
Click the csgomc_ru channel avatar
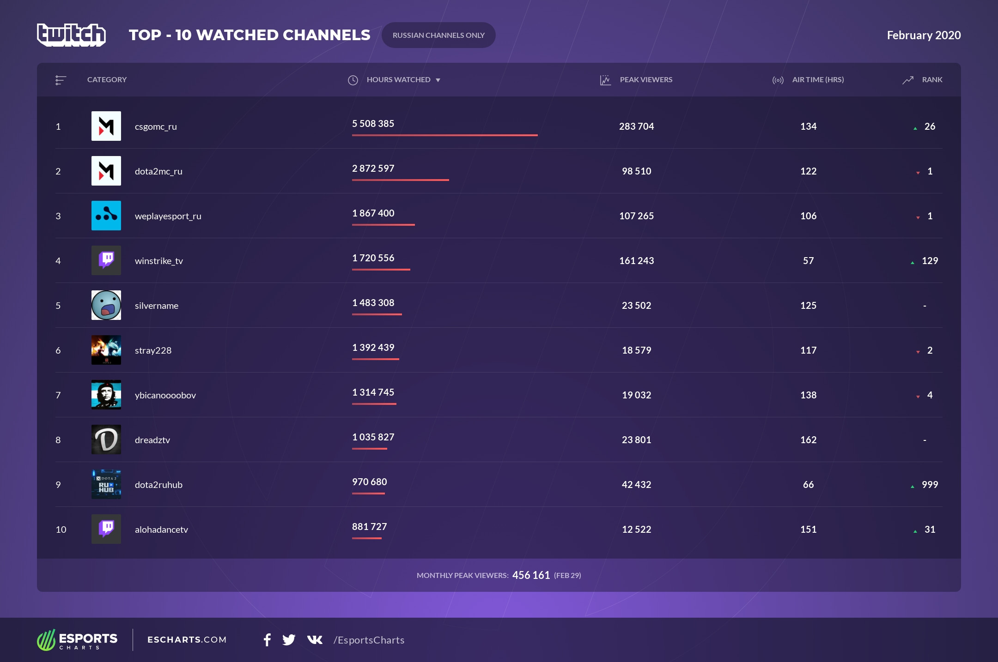click(x=106, y=126)
